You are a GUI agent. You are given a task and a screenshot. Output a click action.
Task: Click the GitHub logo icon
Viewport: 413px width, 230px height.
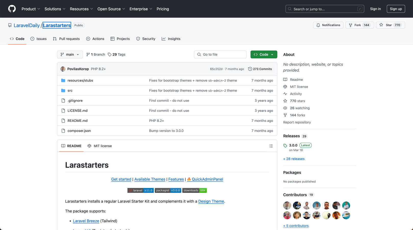[12, 9]
